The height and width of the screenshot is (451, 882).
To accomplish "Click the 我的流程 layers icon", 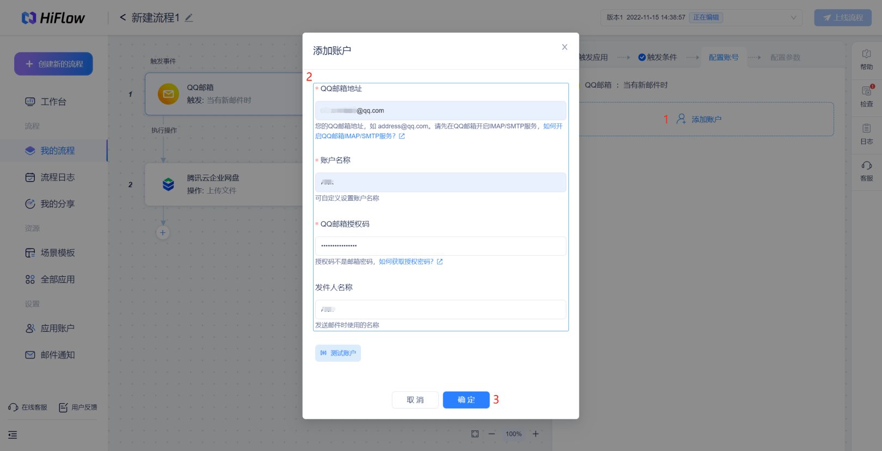I will pyautogui.click(x=30, y=151).
